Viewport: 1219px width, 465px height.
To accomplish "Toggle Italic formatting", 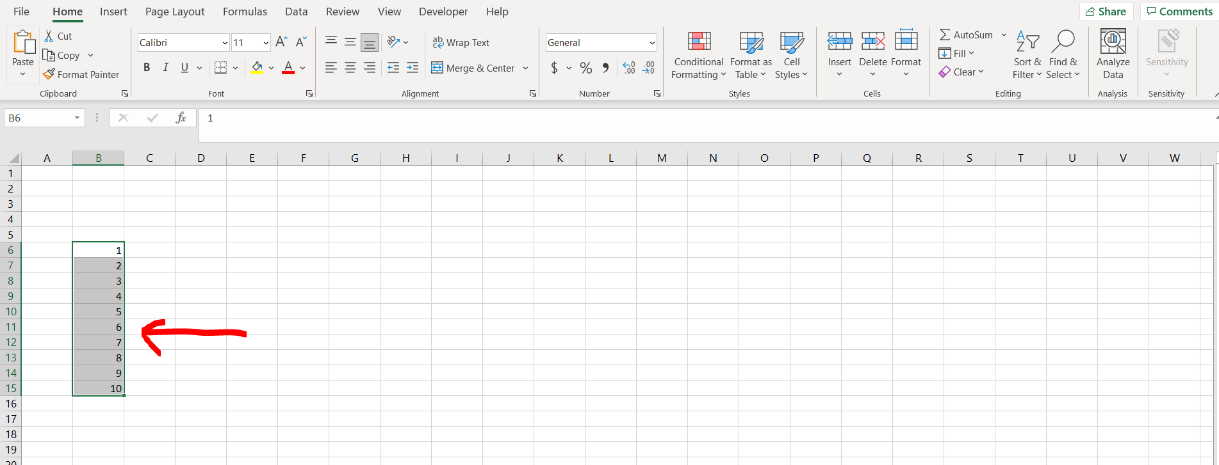I will coord(165,67).
